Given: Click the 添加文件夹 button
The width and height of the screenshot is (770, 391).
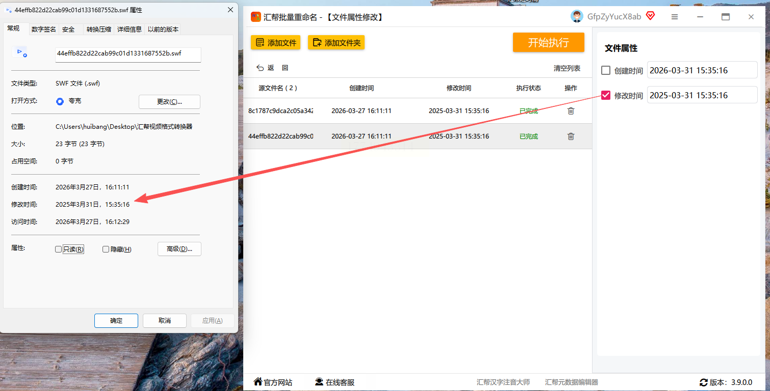Looking at the screenshot, I should pyautogui.click(x=337, y=43).
